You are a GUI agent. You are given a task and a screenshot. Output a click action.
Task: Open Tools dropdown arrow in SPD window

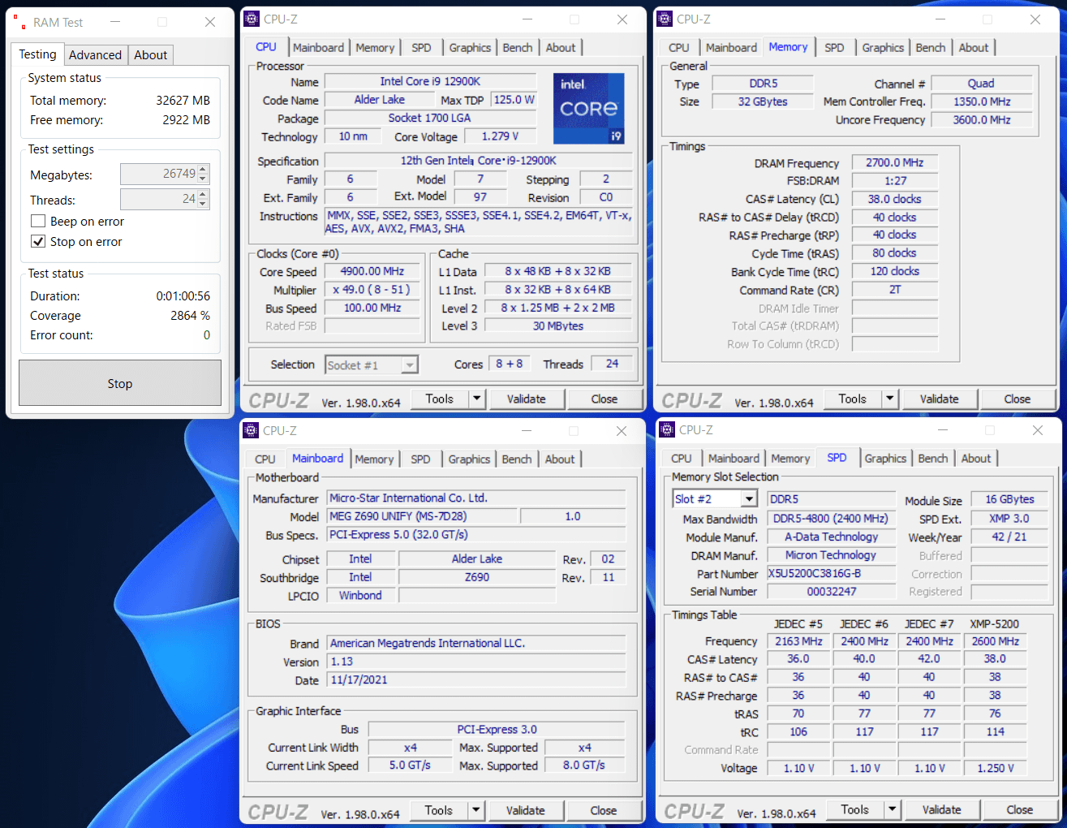click(893, 810)
